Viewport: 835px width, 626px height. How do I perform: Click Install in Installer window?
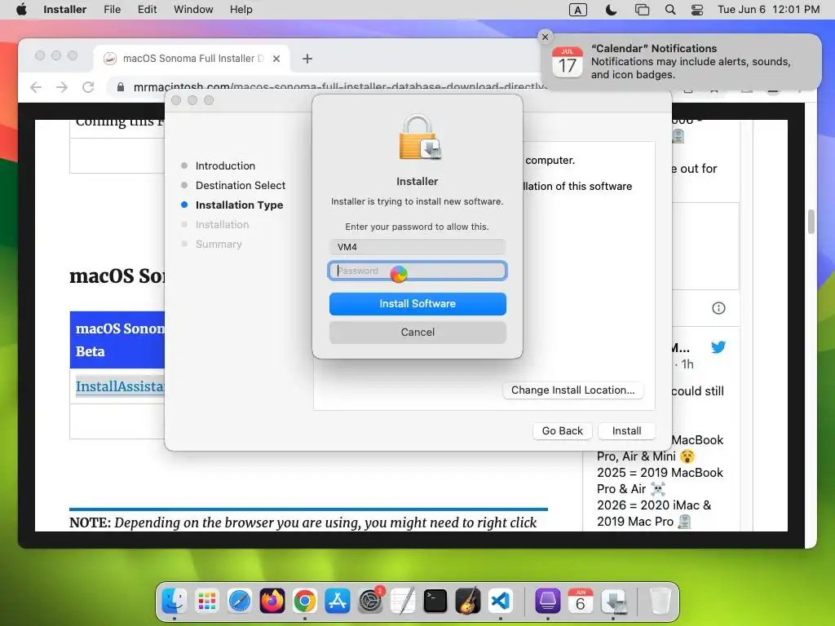point(627,430)
